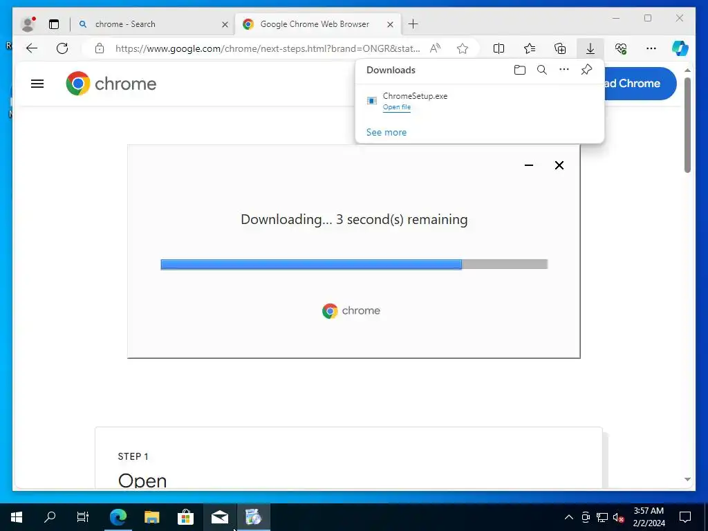Add this page to favorites with the star
The image size is (708, 531).
click(x=463, y=48)
